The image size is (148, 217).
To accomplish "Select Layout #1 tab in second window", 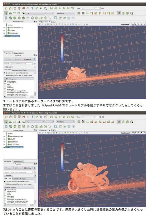I will 45,130.
